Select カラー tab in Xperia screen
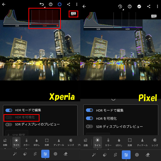This screenshot has height=161, width=161. click(x=26, y=142)
